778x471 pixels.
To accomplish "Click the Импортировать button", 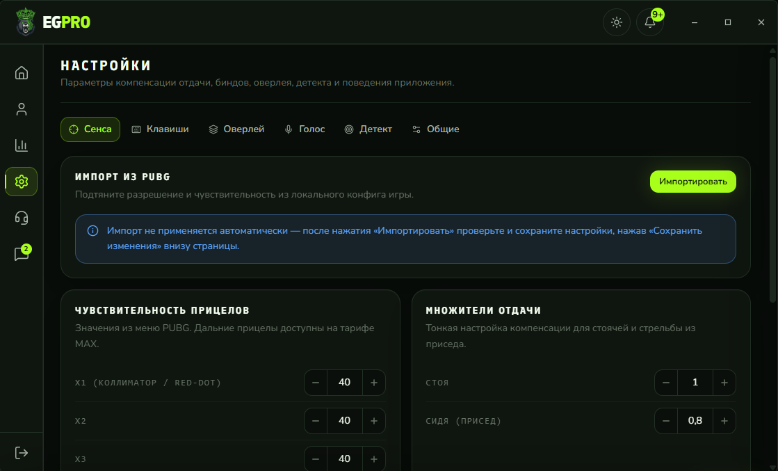I will (x=692, y=182).
